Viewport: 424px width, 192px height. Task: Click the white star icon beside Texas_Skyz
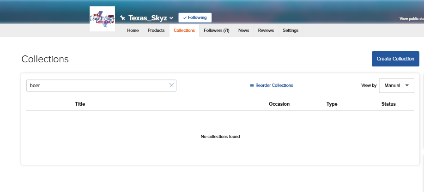tap(122, 18)
